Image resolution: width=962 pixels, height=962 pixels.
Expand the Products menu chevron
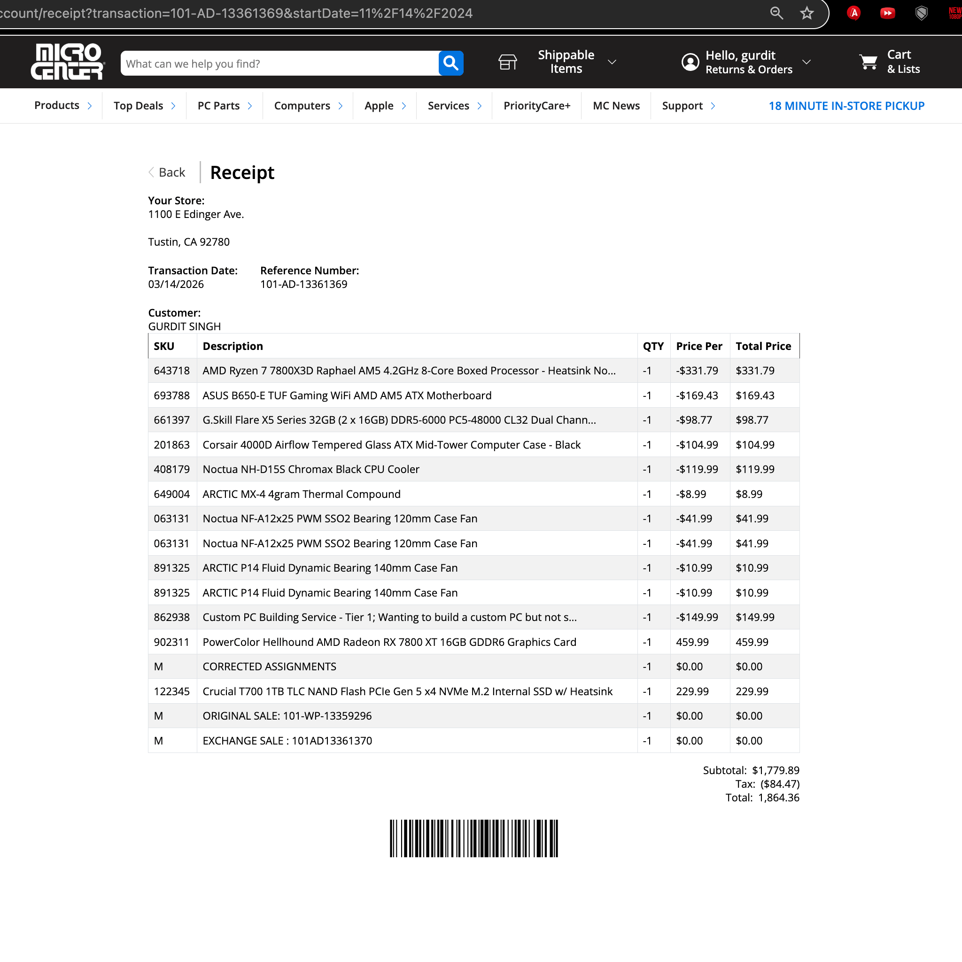90,106
